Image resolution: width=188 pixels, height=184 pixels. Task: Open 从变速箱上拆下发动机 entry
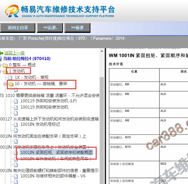click(x=49, y=119)
